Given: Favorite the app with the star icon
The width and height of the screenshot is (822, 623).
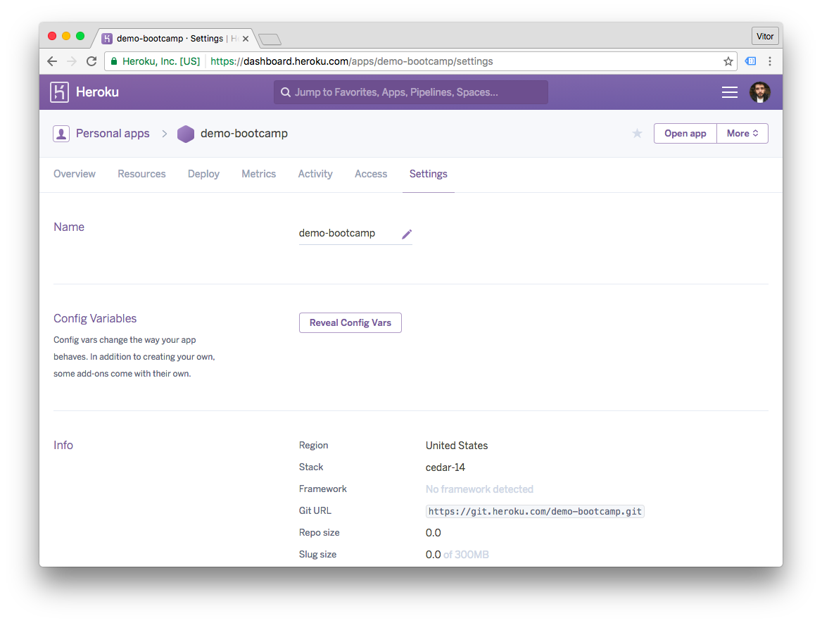Looking at the screenshot, I should [x=637, y=133].
